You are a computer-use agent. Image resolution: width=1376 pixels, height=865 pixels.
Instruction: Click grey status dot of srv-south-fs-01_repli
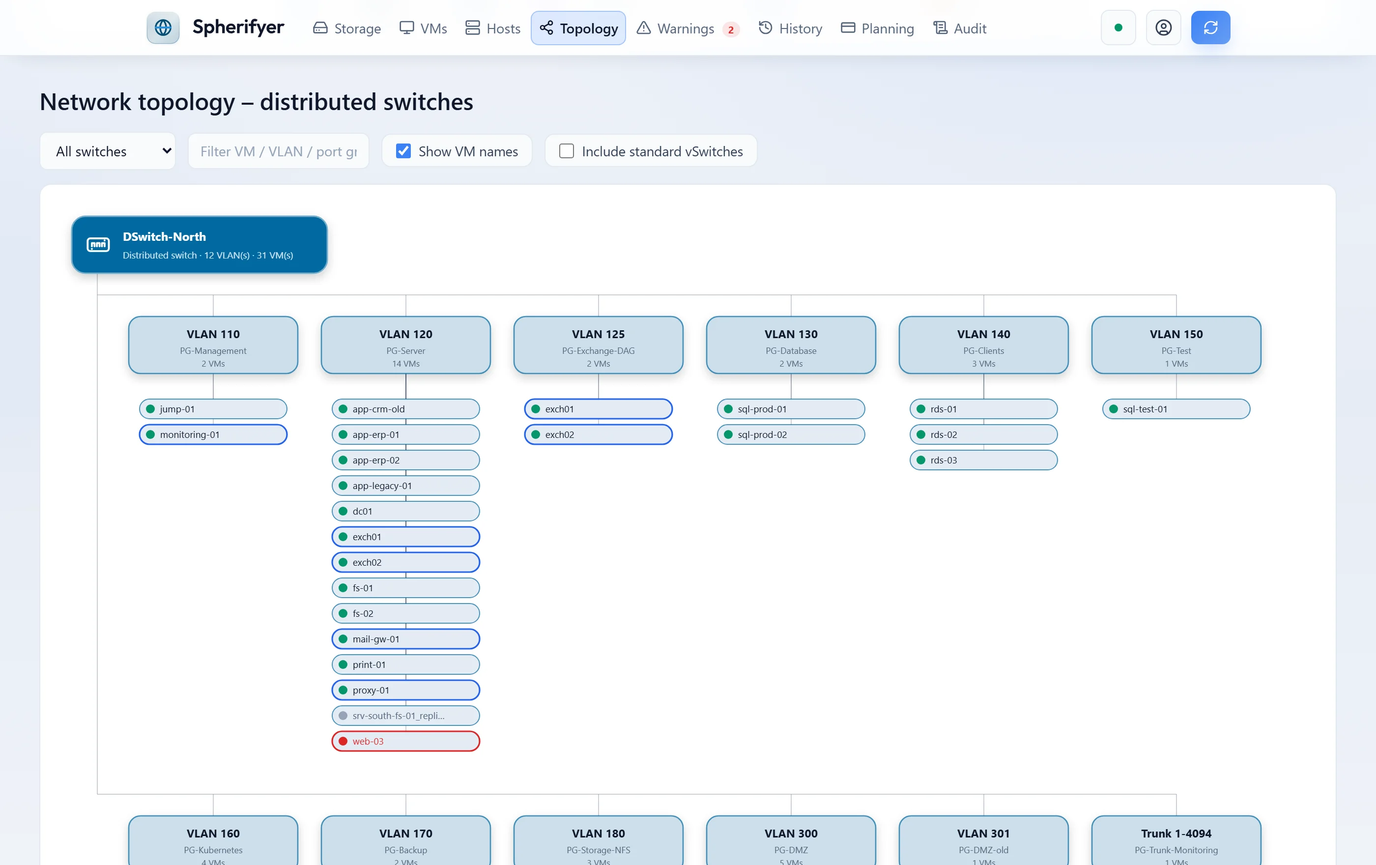coord(343,715)
